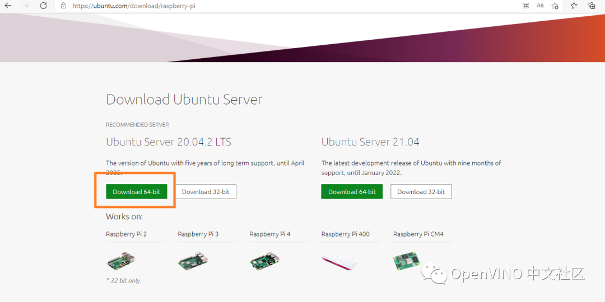Open the QR code icon in address bar

tap(525, 6)
